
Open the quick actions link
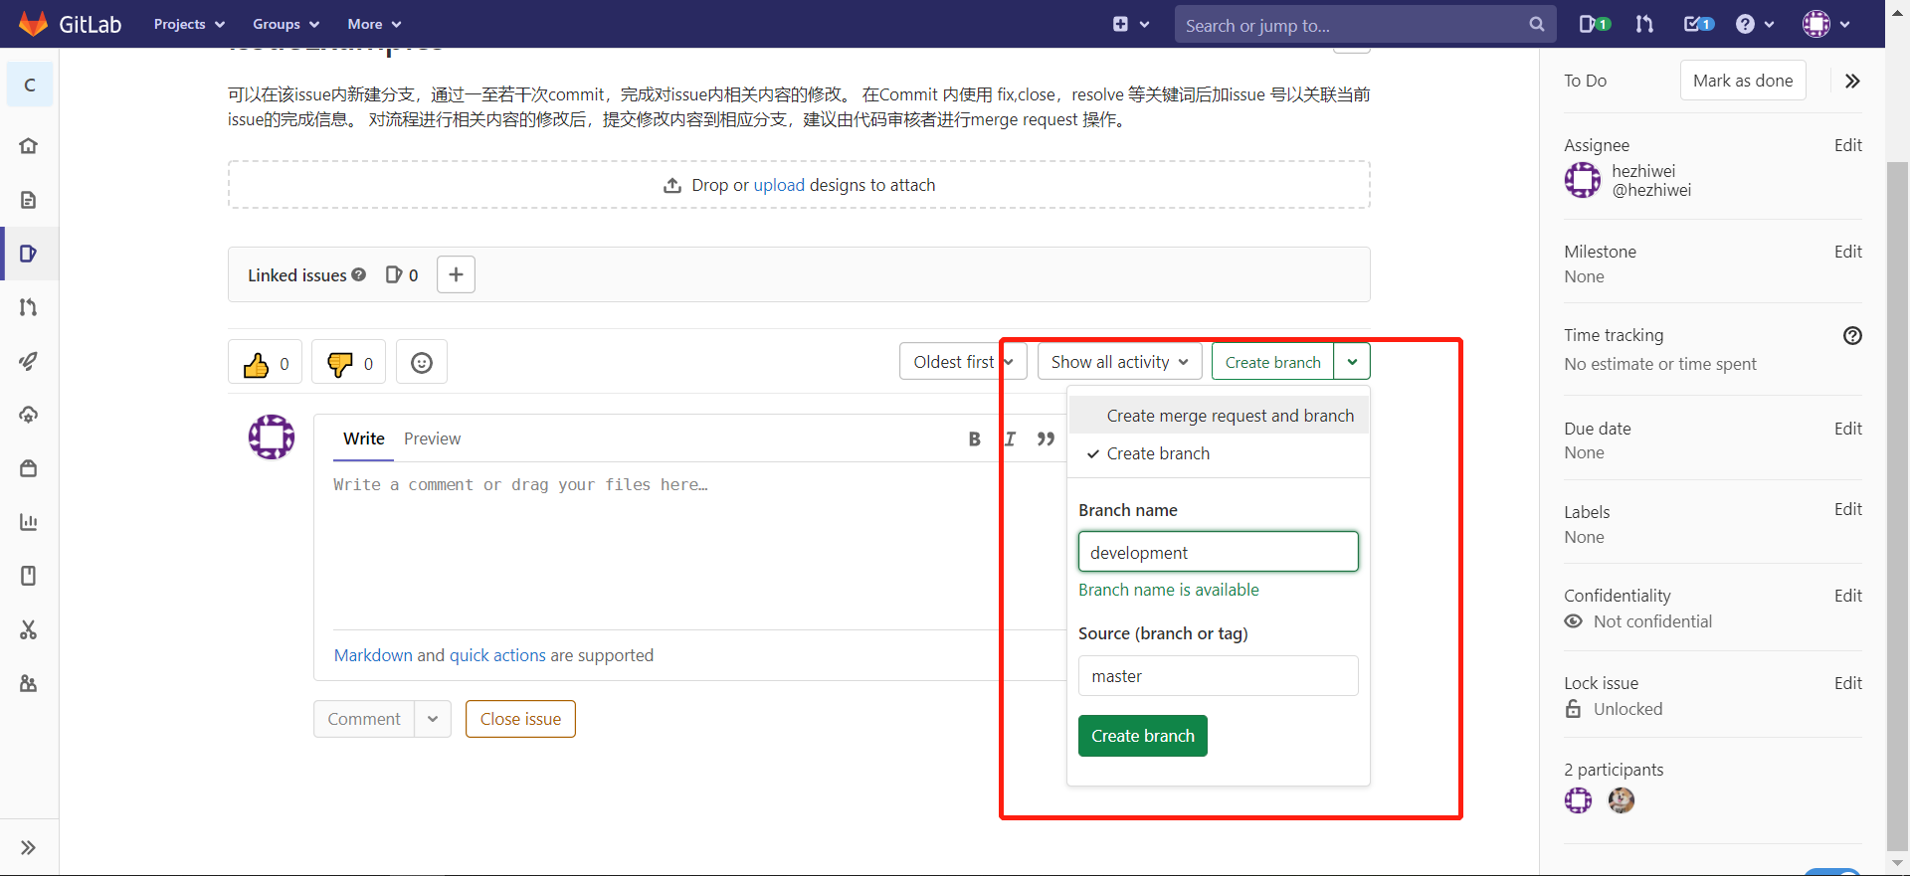[x=497, y=655]
